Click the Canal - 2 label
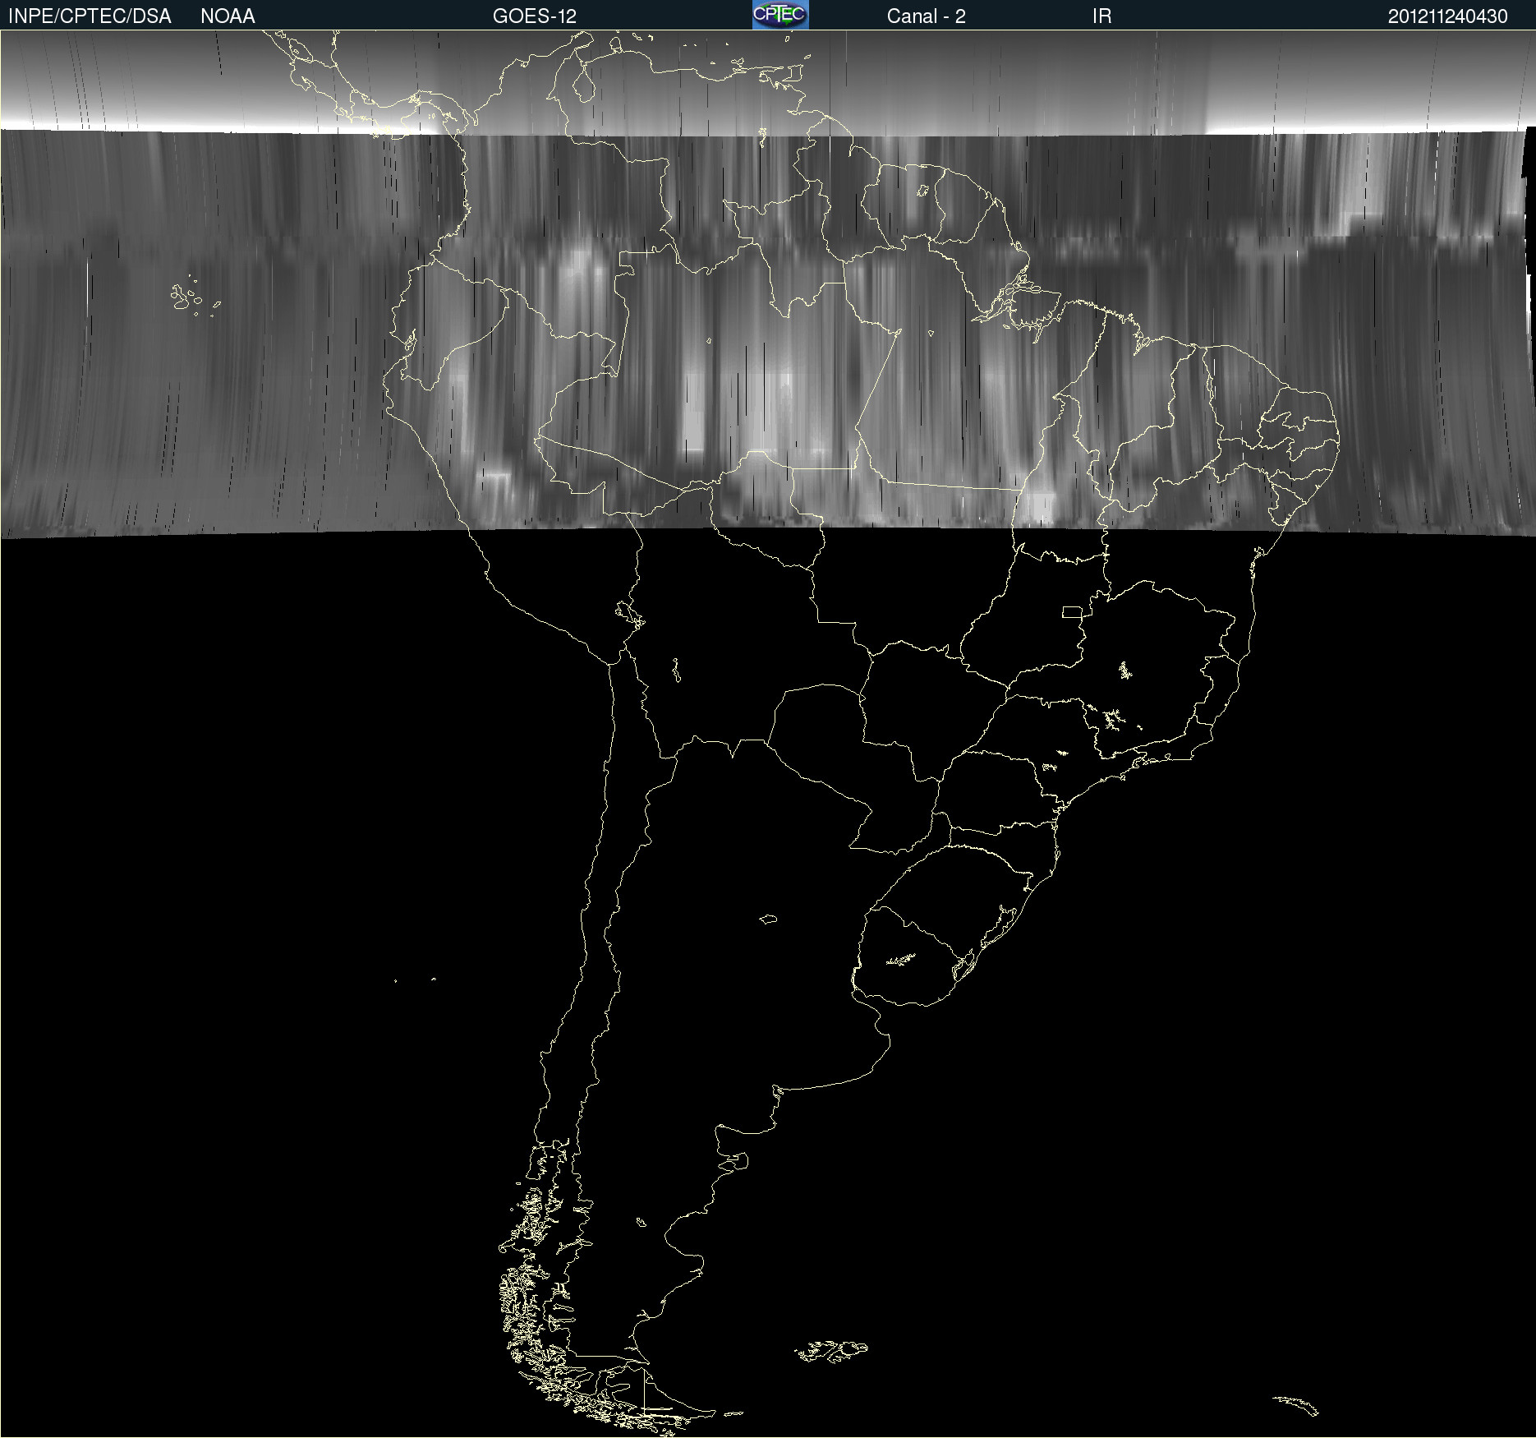Viewport: 1536px width, 1438px height. pyautogui.click(x=926, y=16)
